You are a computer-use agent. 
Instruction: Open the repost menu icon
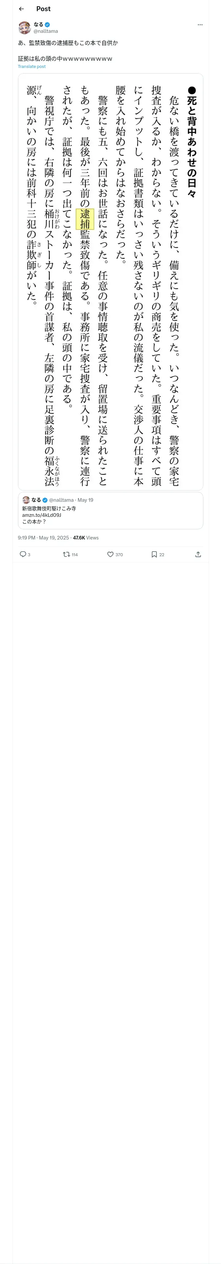click(x=66, y=554)
